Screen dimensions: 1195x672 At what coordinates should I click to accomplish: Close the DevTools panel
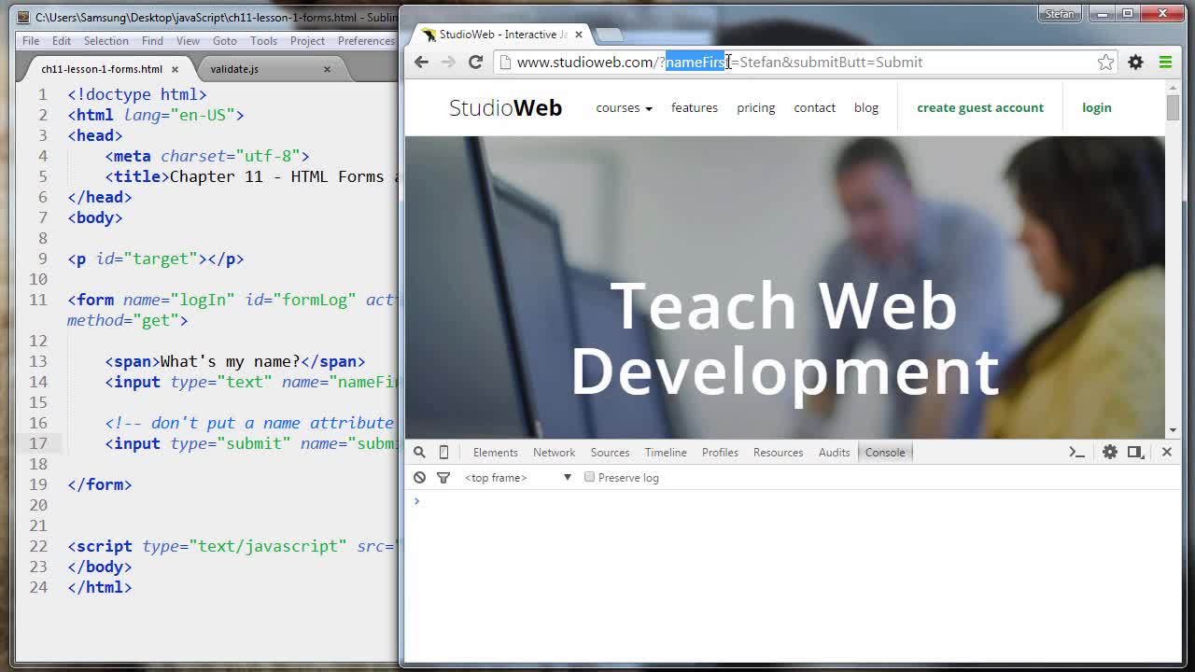[x=1166, y=452]
